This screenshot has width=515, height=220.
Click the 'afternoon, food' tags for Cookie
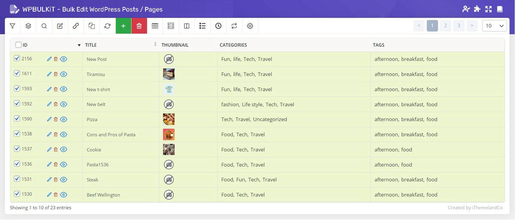(393, 150)
